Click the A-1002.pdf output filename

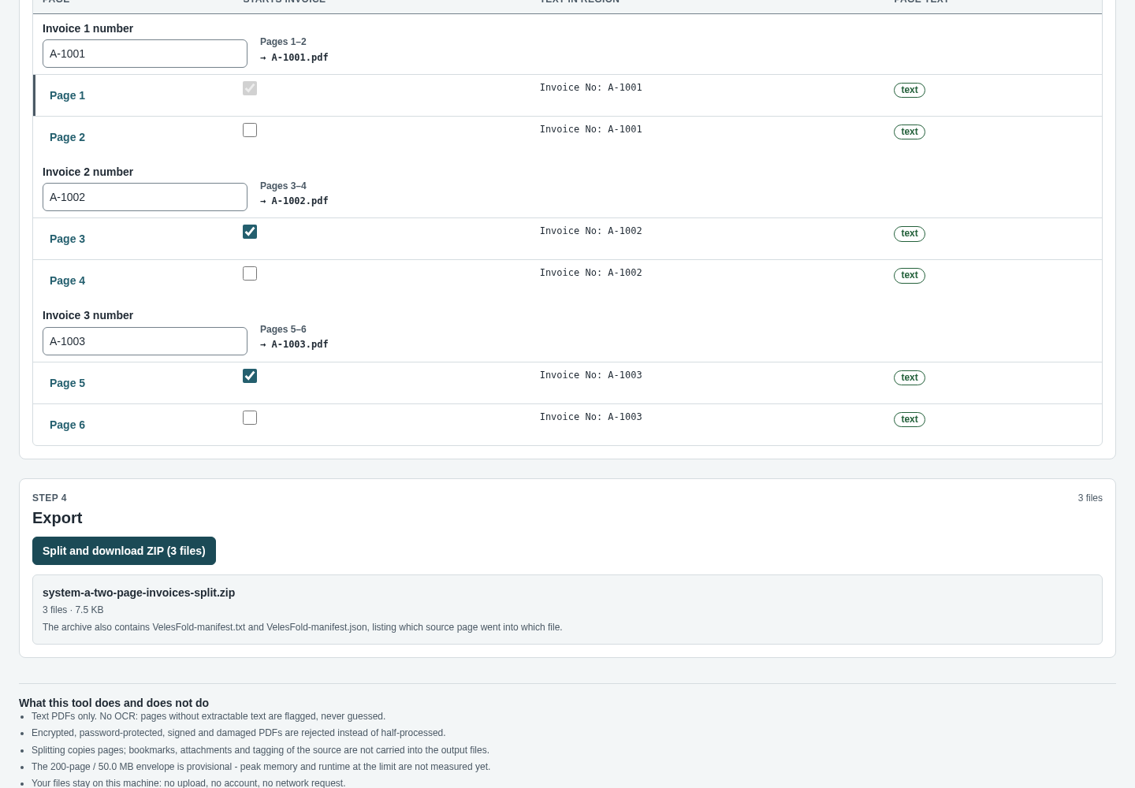300,201
